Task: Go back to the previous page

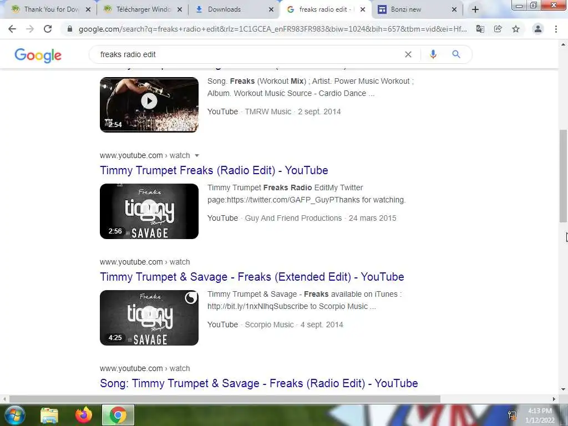Action: point(12,29)
